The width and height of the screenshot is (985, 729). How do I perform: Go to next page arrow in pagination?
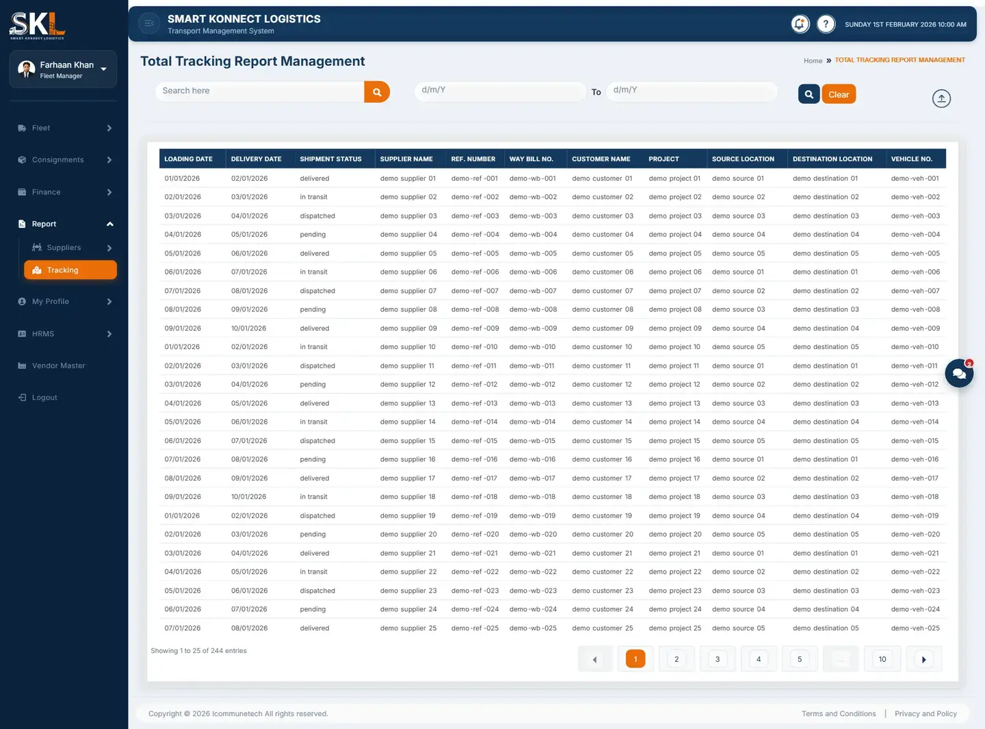pos(924,659)
